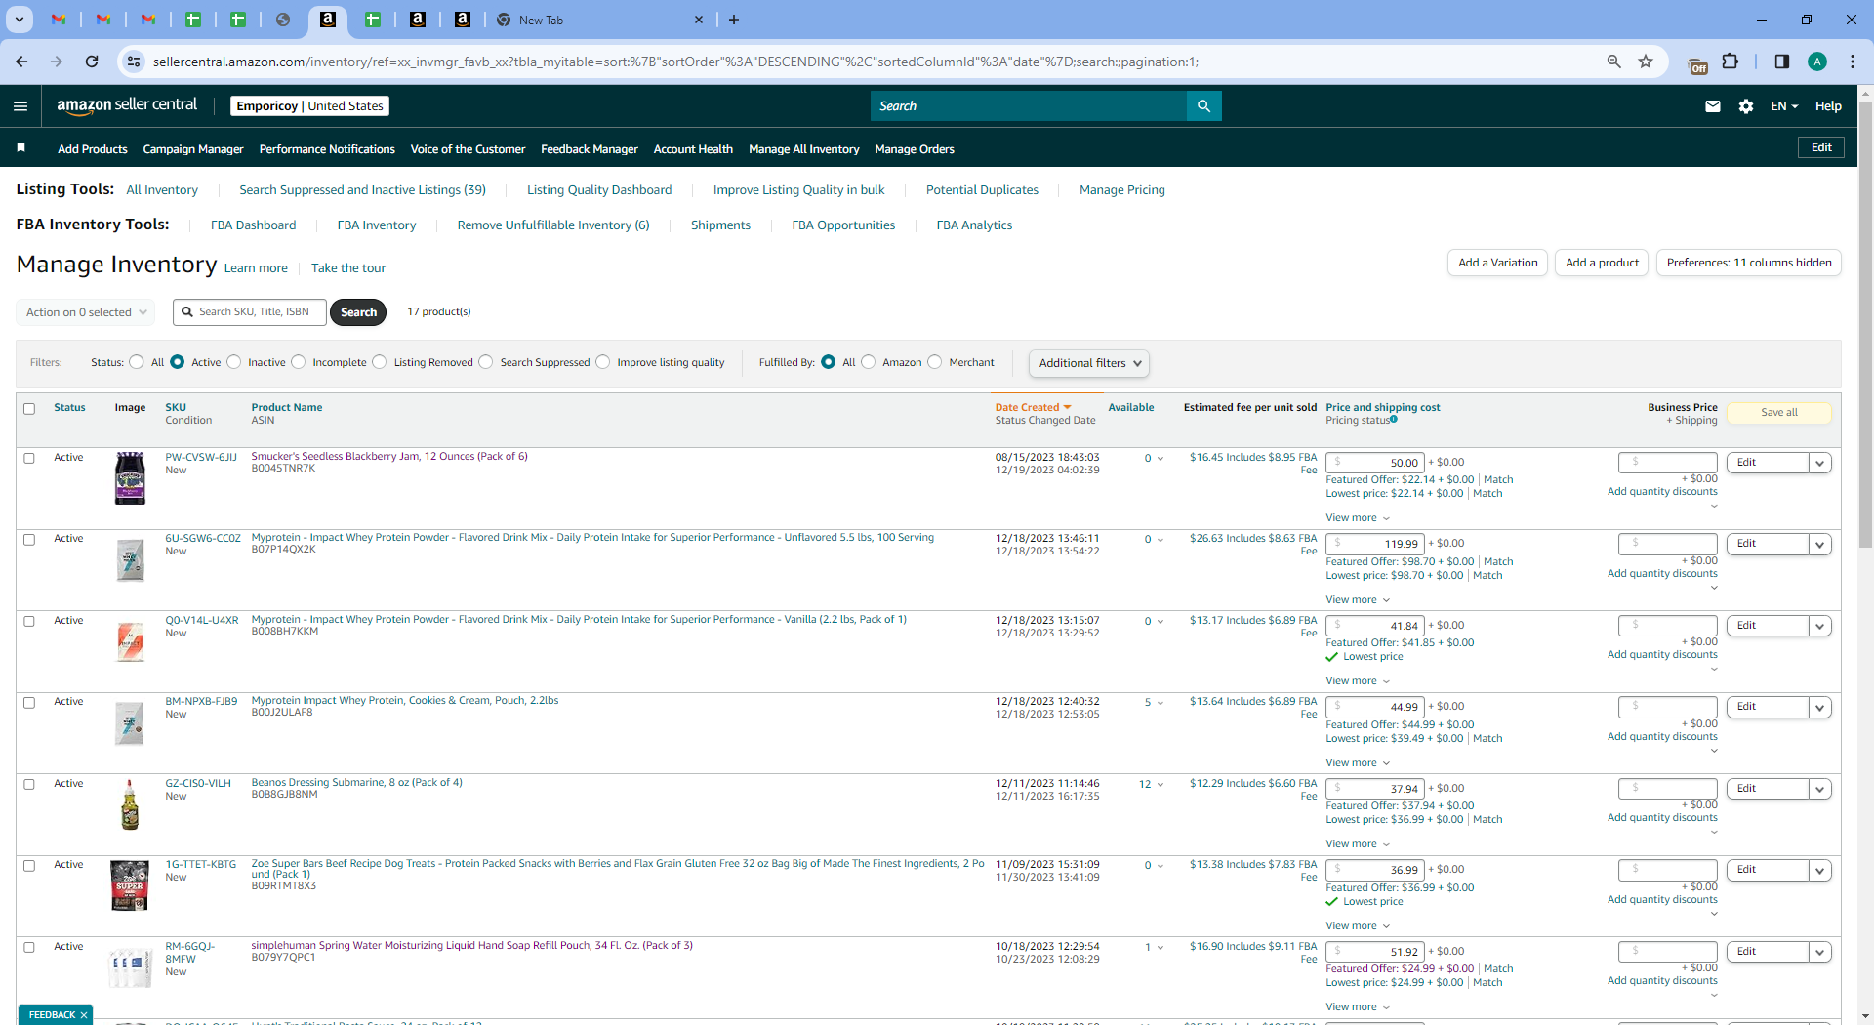Check the Beanos Dressing Submarine row checkbox
The width and height of the screenshot is (1874, 1025).
pyautogui.click(x=29, y=784)
